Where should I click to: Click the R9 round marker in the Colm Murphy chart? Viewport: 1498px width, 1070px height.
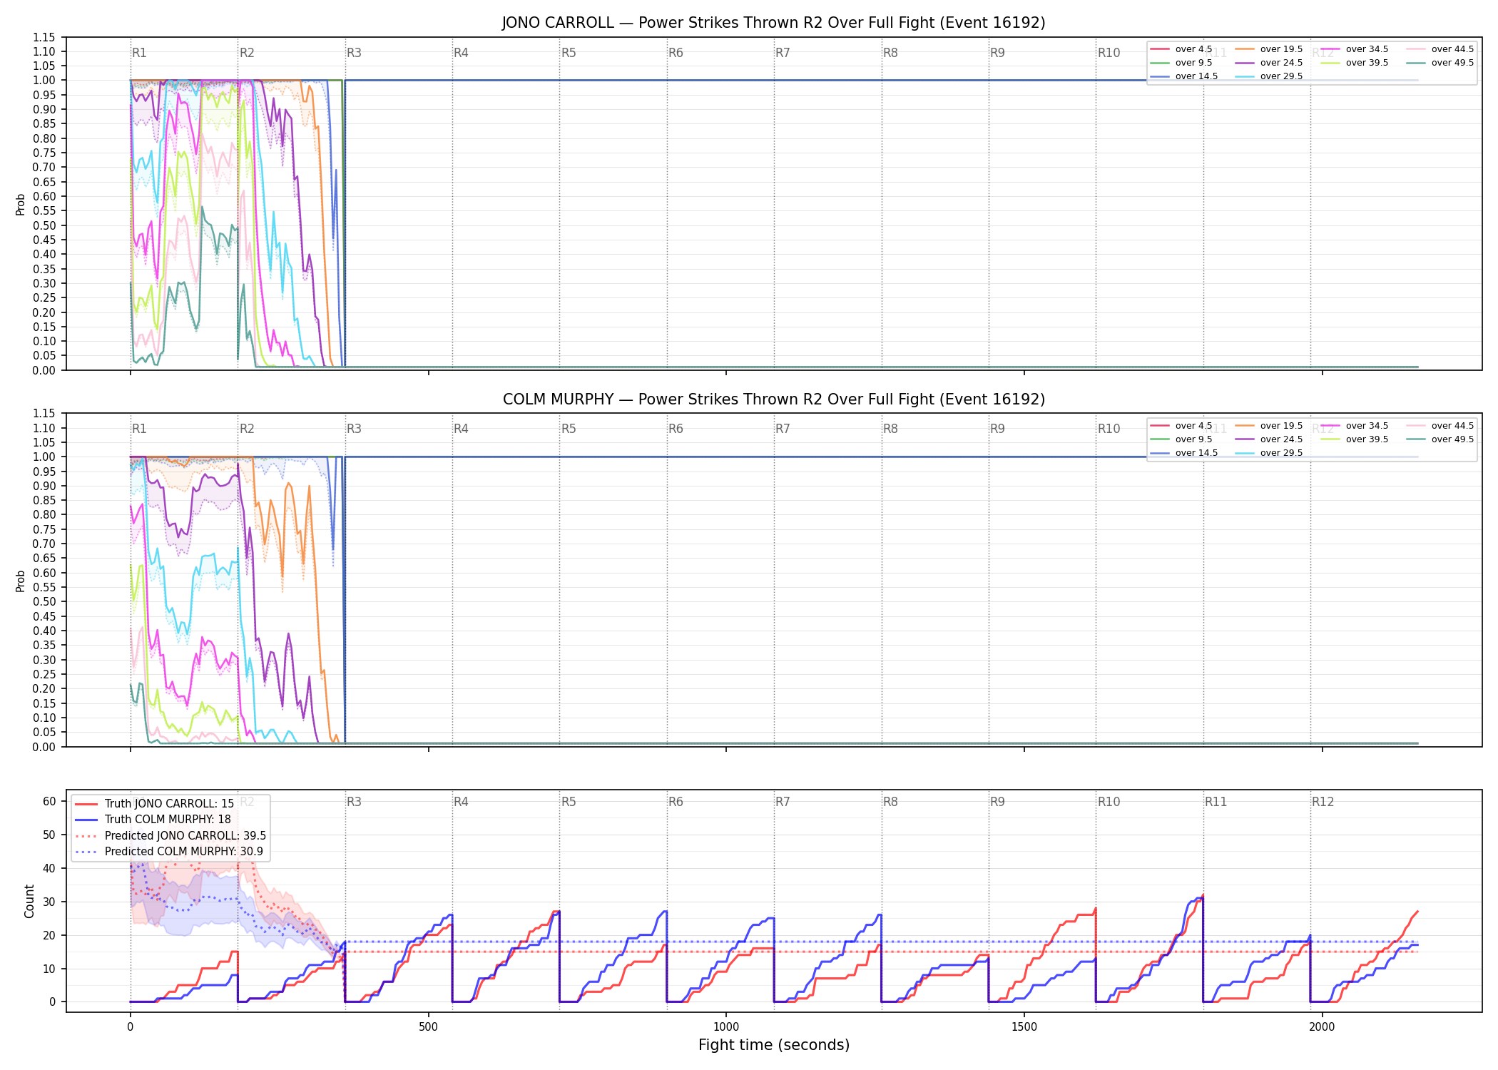[997, 429]
